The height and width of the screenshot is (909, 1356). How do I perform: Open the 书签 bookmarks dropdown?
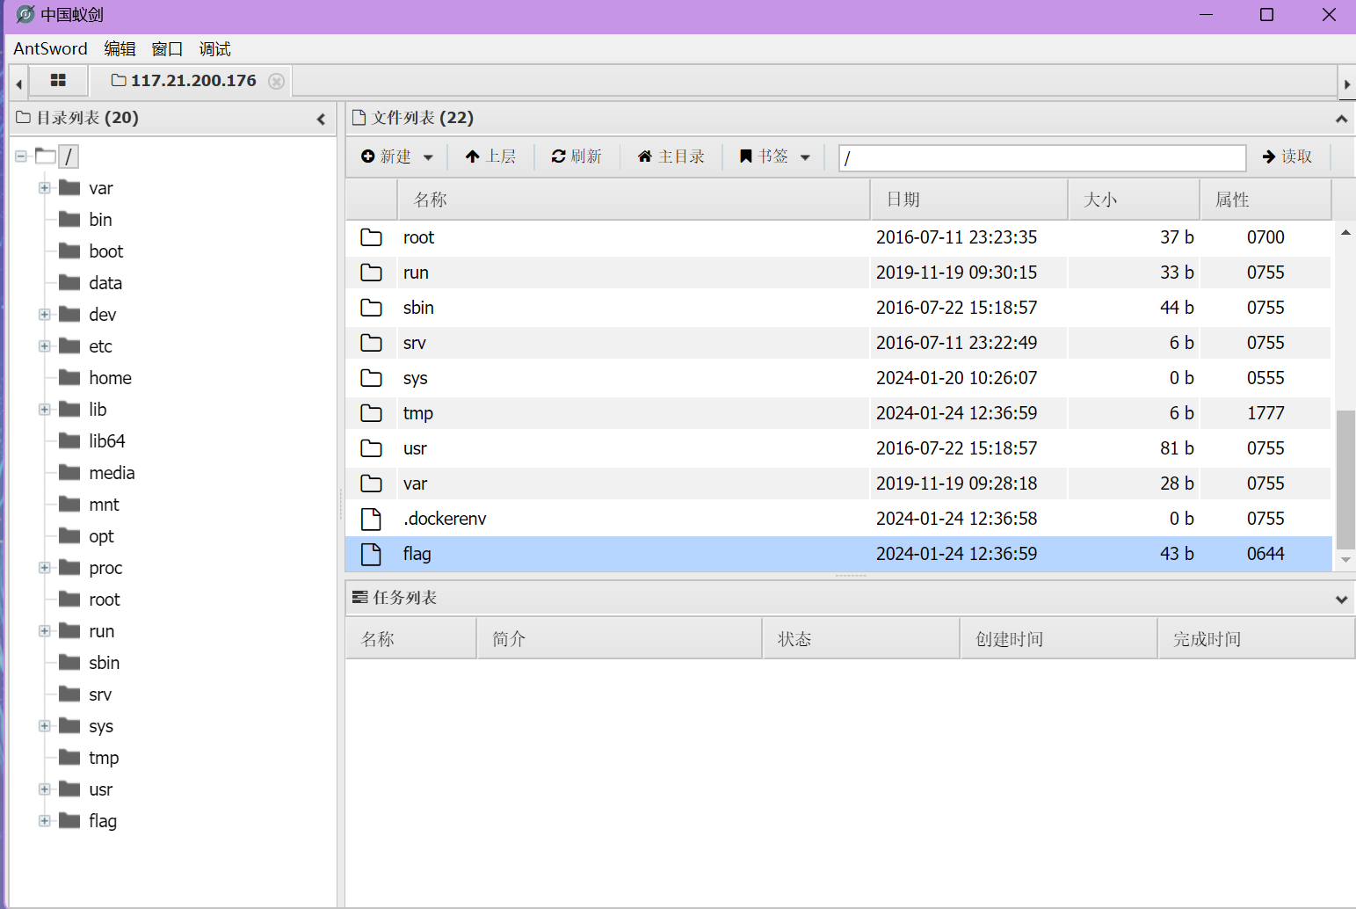[x=774, y=156]
